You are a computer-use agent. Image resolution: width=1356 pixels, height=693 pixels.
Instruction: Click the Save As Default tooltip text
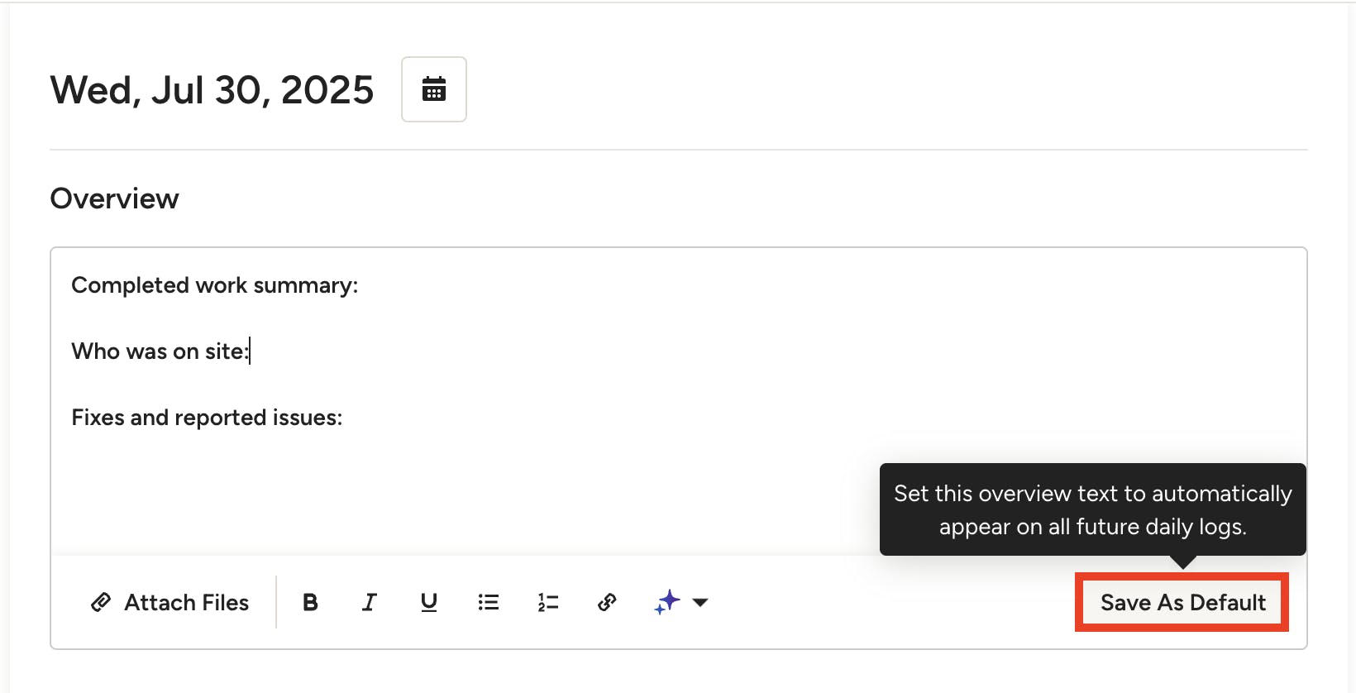click(x=1092, y=509)
